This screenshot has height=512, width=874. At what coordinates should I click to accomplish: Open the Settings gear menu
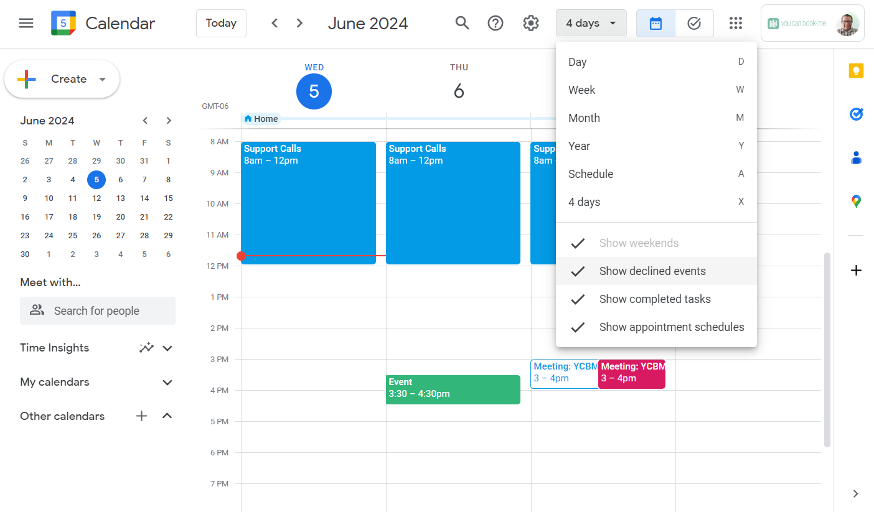[x=530, y=24]
